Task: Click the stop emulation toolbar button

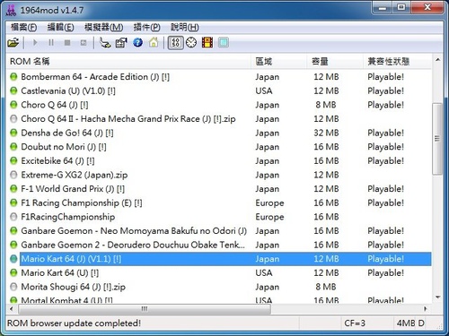Action: click(67, 43)
